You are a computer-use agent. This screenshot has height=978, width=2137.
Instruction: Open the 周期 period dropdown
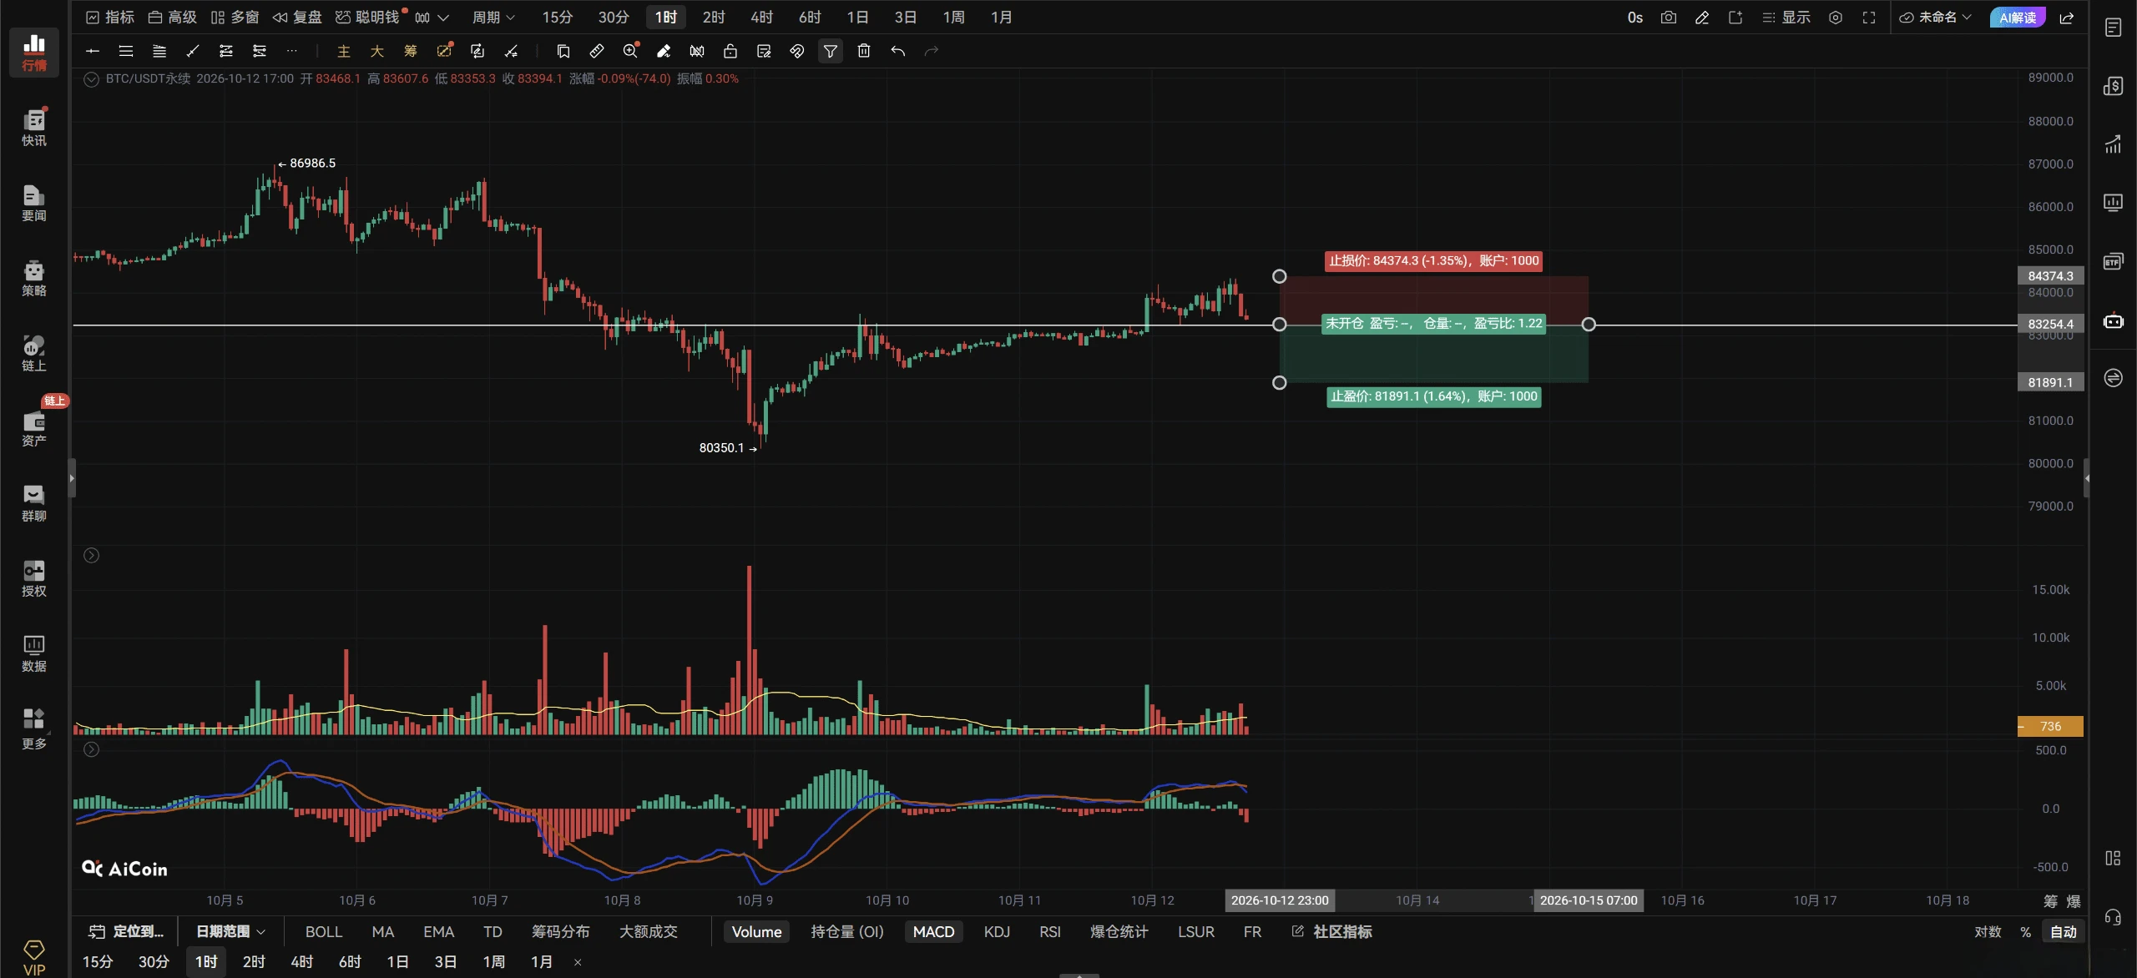pos(493,18)
